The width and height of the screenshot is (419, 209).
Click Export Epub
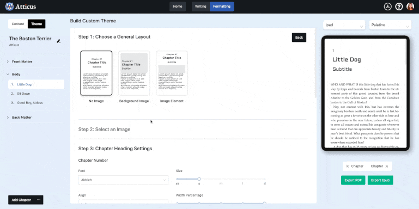380,180
